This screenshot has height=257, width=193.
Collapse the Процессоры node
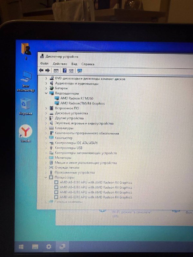(46, 177)
